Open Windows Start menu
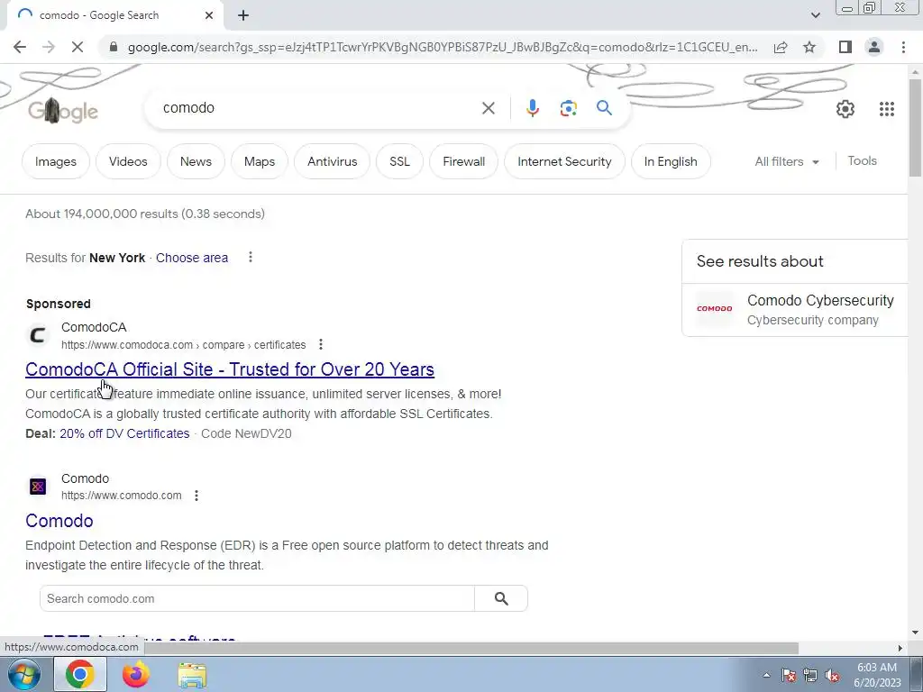923x692 pixels. pos(23,674)
